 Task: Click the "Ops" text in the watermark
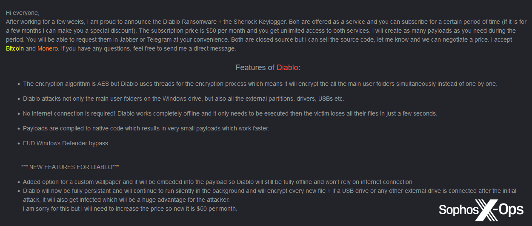[511, 210]
